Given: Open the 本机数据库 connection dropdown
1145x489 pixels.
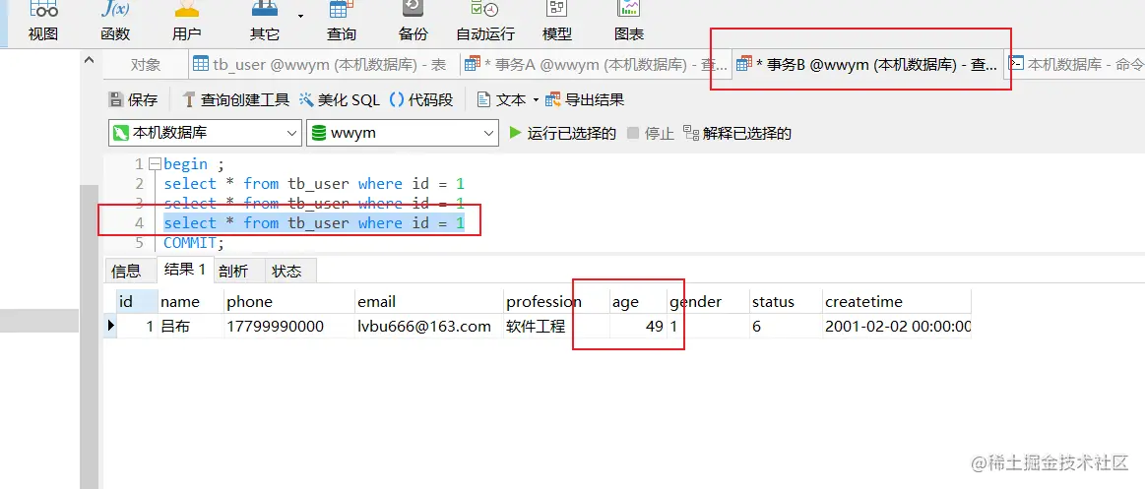Looking at the screenshot, I should 205,133.
